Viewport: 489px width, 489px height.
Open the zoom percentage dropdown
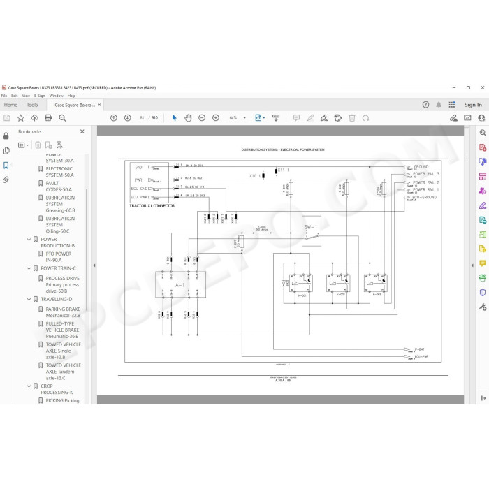coord(245,118)
